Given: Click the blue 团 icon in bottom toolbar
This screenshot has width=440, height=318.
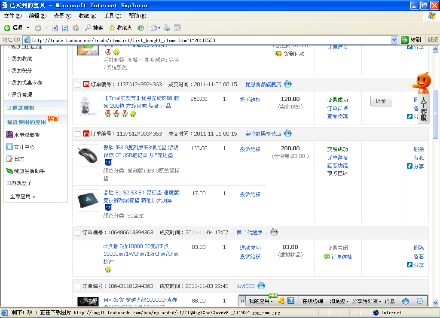Looking at the screenshot, I should click(x=291, y=301).
